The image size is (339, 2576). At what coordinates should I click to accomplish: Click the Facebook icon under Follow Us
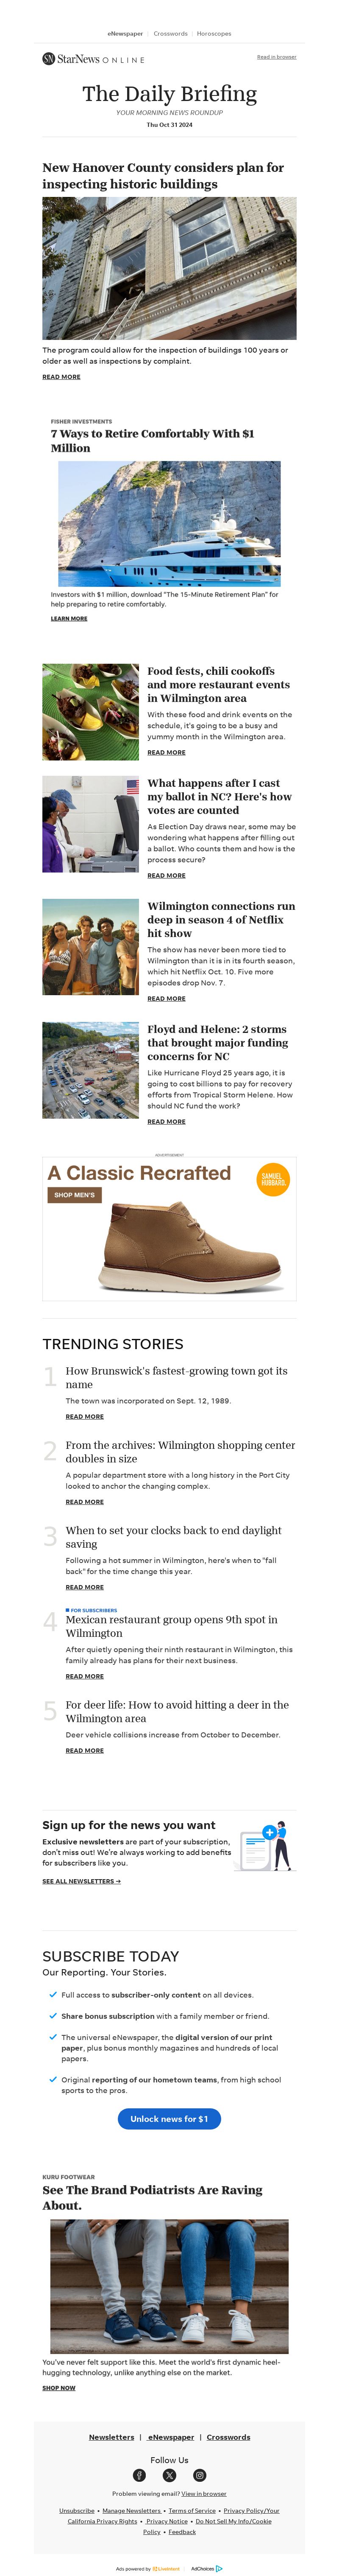[x=139, y=2475]
